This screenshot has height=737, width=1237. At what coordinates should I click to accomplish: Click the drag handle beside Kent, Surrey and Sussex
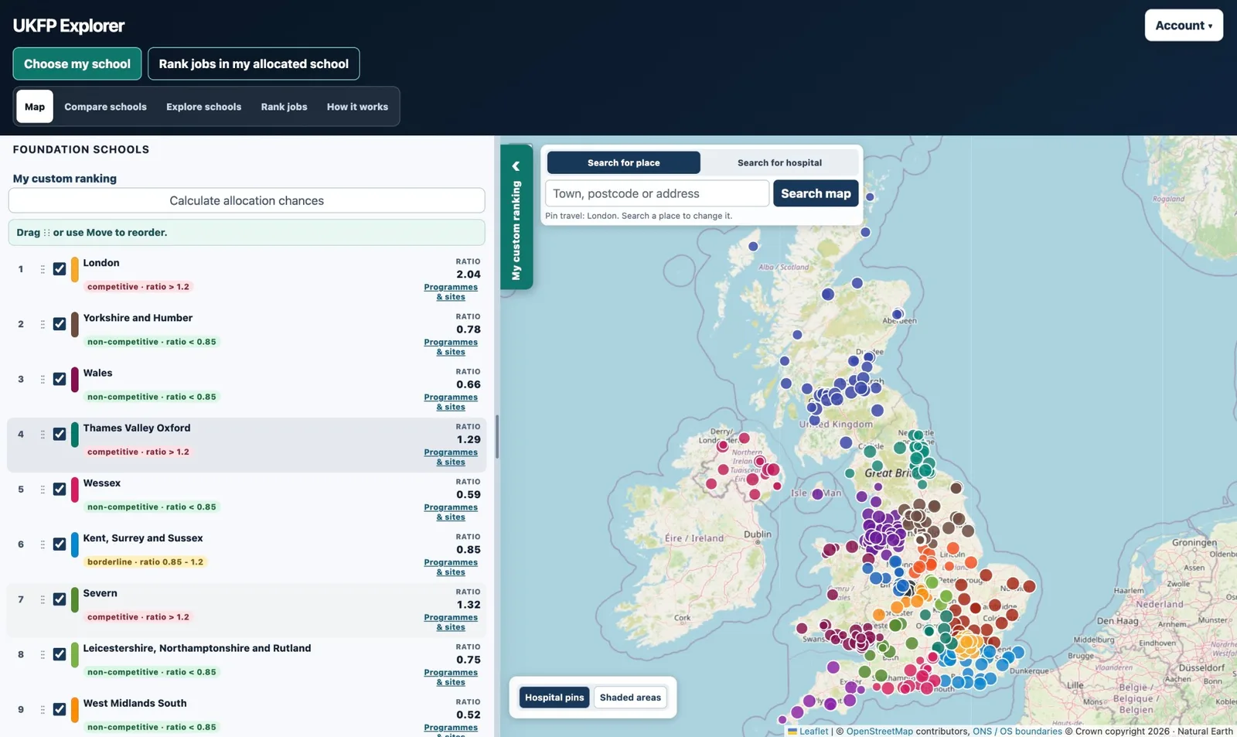[43, 544]
